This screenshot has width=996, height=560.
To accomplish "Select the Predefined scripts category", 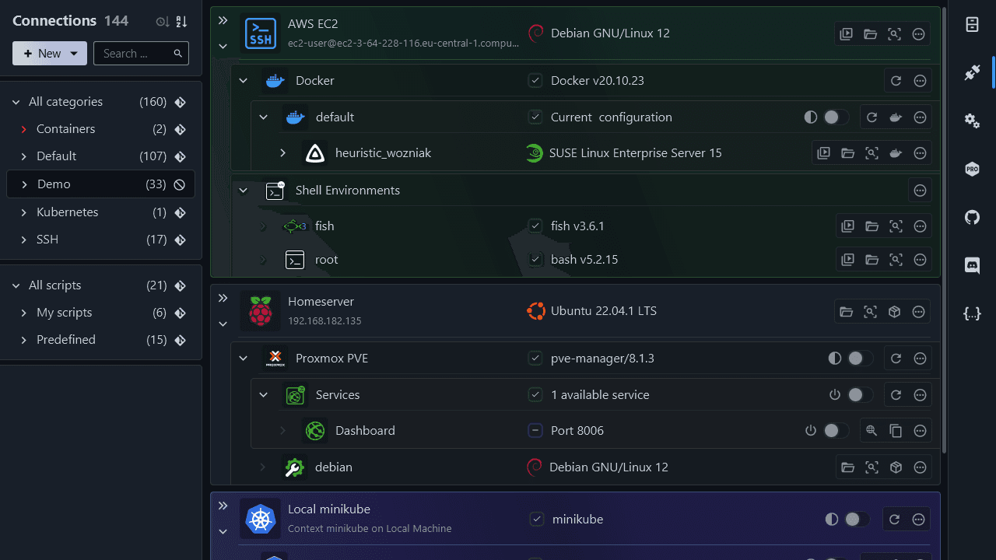I will pyautogui.click(x=100, y=340).
